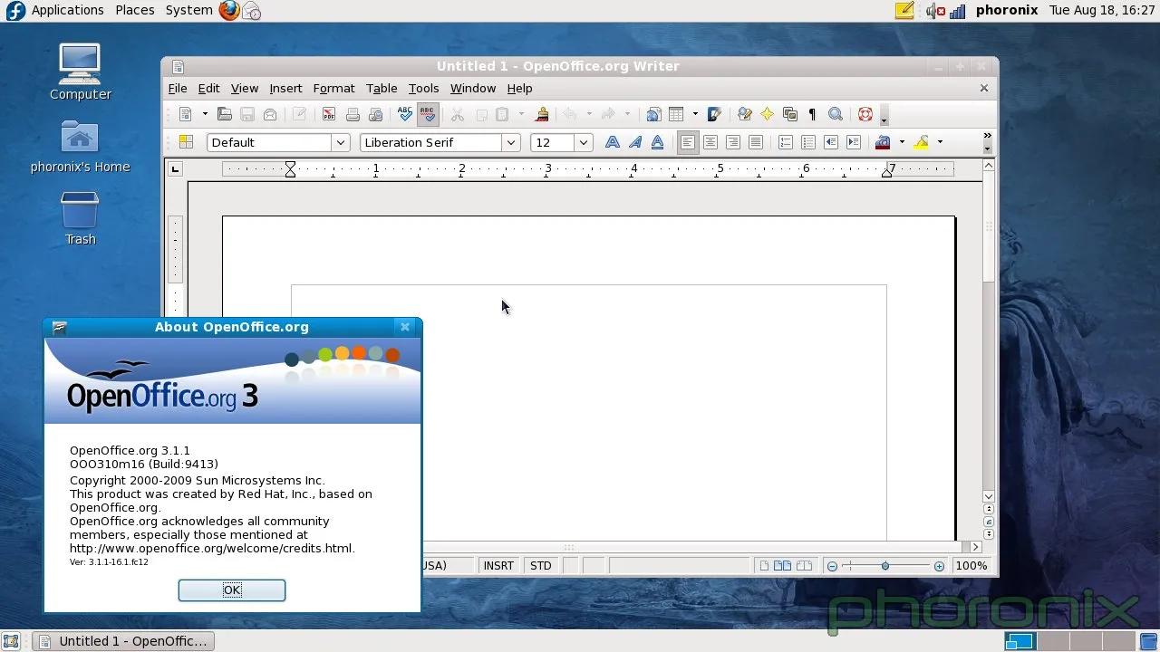The width and height of the screenshot is (1160, 652).
Task: Click the Open file folder icon
Action: click(x=224, y=114)
